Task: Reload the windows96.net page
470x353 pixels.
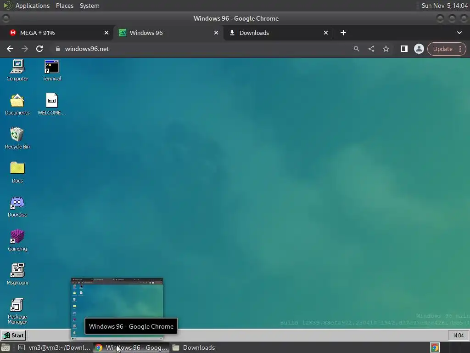Action: pos(39,49)
